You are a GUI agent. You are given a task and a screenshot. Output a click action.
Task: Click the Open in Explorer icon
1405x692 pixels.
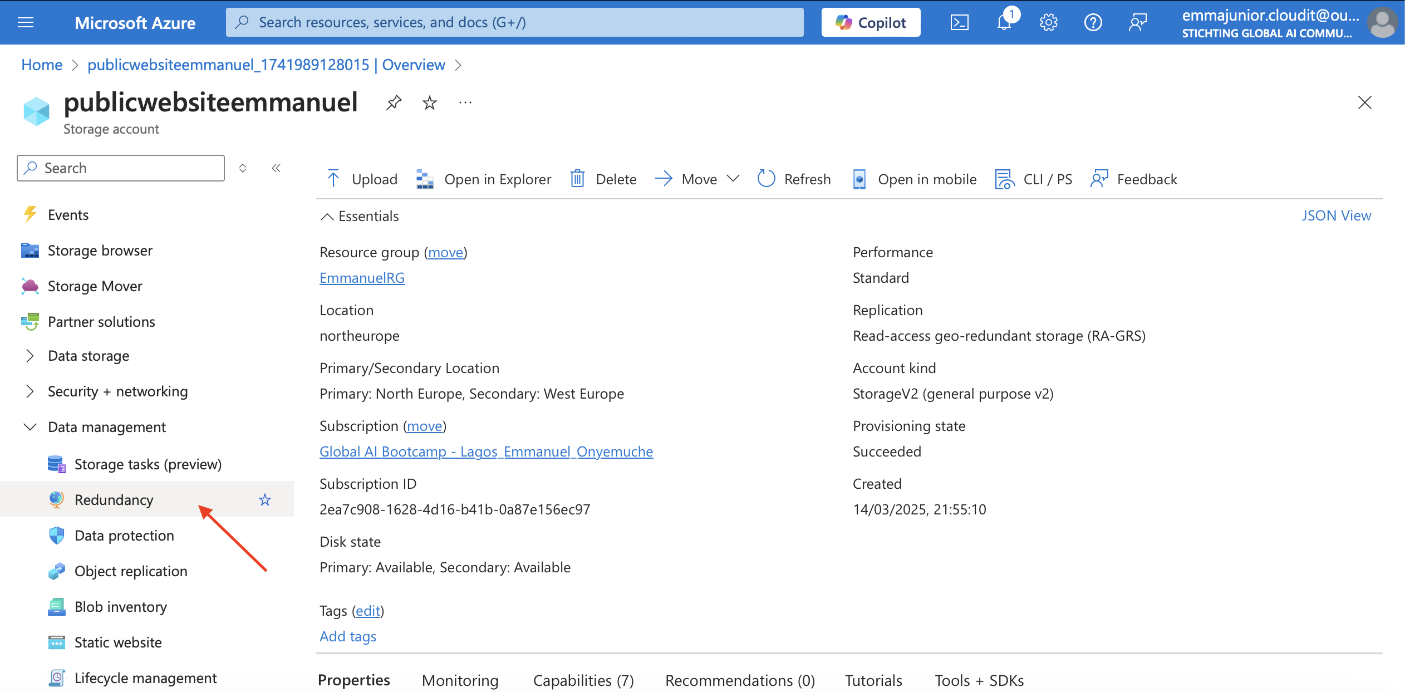[x=425, y=179]
